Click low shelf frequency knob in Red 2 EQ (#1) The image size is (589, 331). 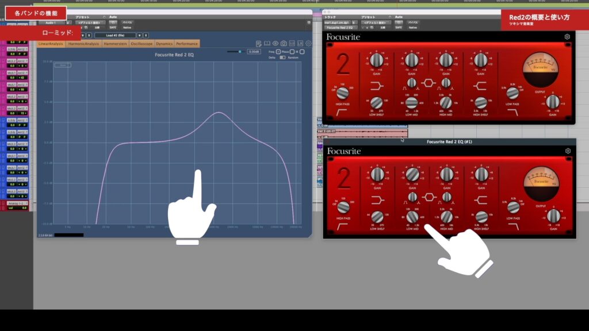377,217
